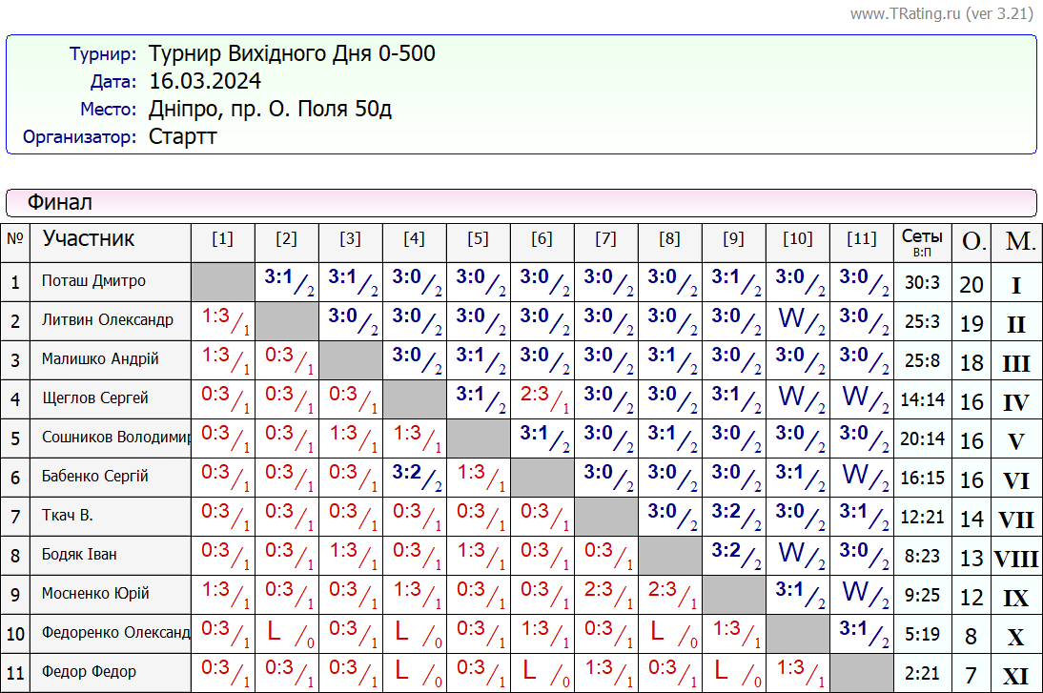
Task: Click the Финал section header
Action: click(x=59, y=202)
